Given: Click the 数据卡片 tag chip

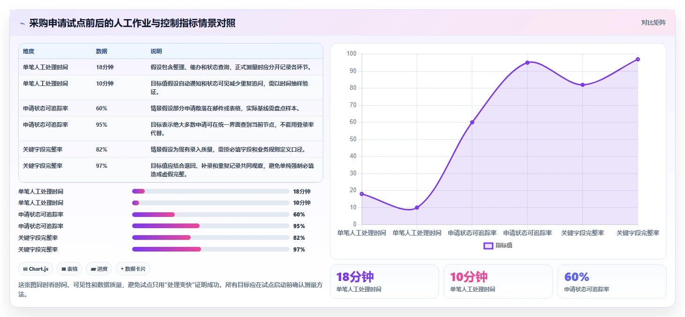Looking at the screenshot, I should 133,269.
